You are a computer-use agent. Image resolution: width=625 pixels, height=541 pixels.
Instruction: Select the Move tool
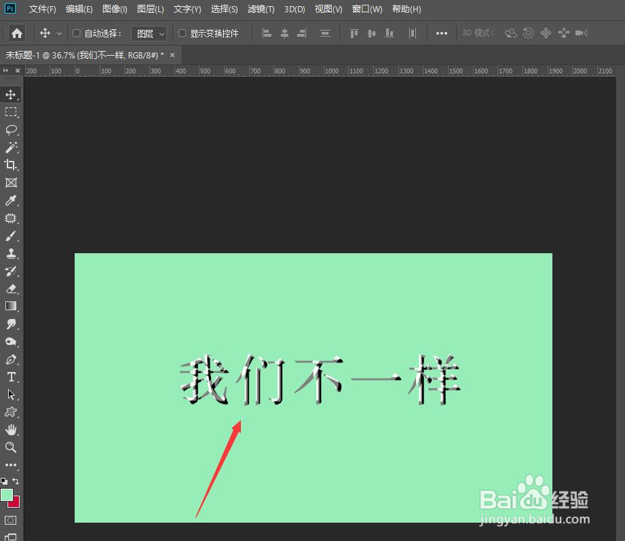[x=11, y=94]
